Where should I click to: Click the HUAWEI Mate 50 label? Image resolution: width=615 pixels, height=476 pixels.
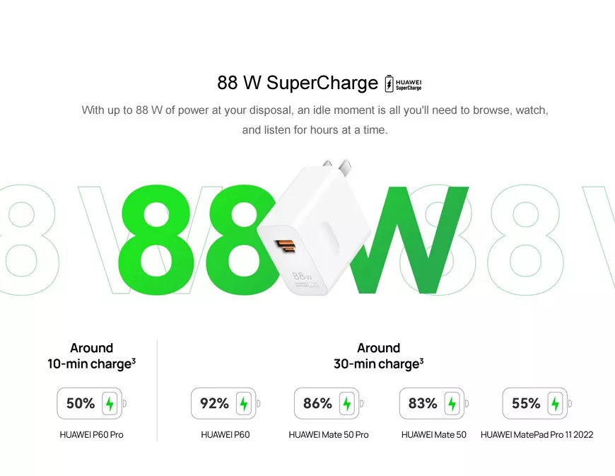(x=434, y=435)
